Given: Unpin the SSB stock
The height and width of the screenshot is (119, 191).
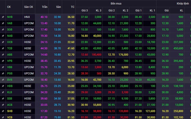Looking at the screenshot, I should 3,98.
